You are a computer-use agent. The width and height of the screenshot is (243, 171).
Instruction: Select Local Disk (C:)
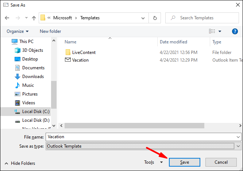coord(36,112)
